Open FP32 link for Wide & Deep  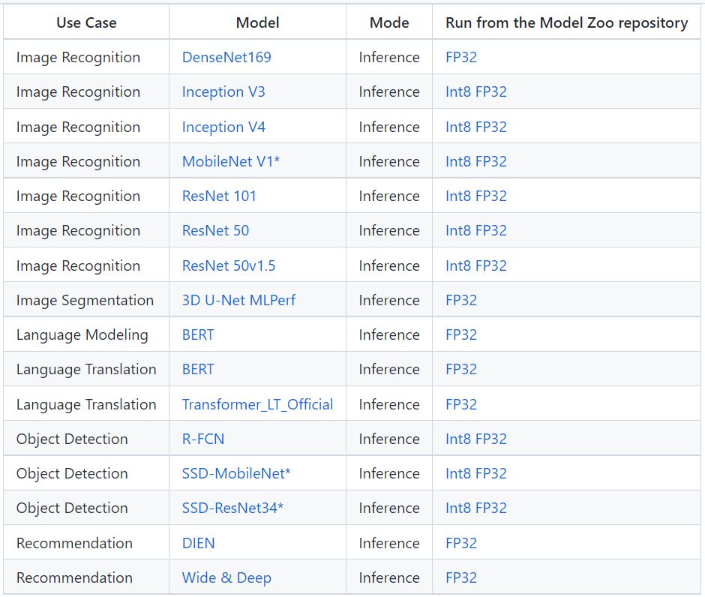(461, 577)
